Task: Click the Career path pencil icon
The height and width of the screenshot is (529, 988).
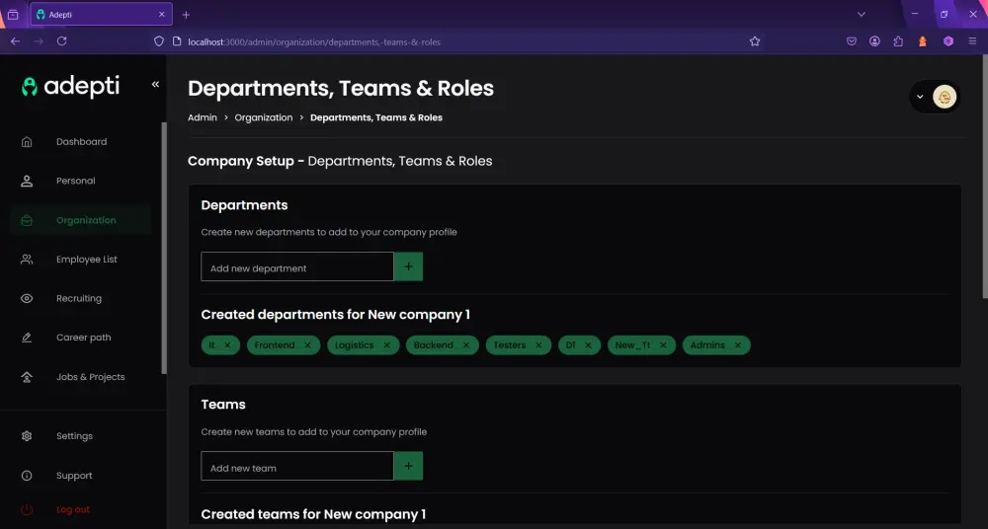Action: click(27, 338)
